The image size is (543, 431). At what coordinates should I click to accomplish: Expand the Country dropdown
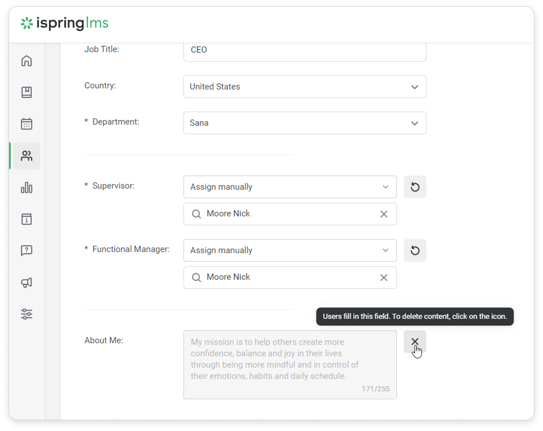coord(304,87)
